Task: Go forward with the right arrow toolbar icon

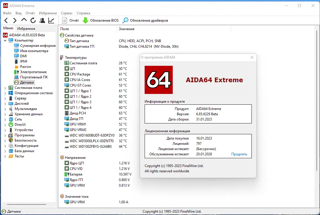Action: click(15, 20)
